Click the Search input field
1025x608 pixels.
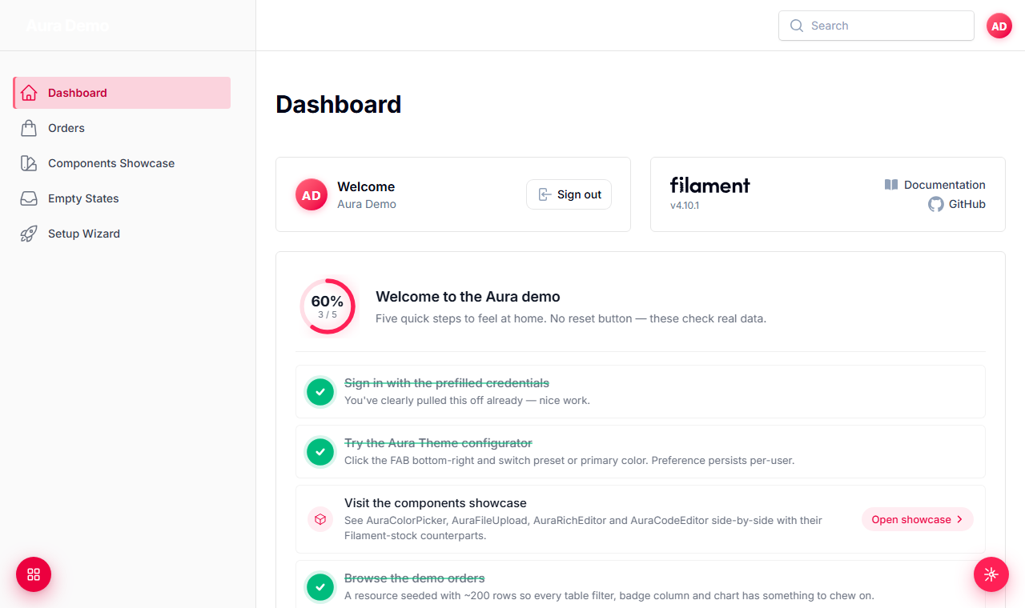[876, 26]
